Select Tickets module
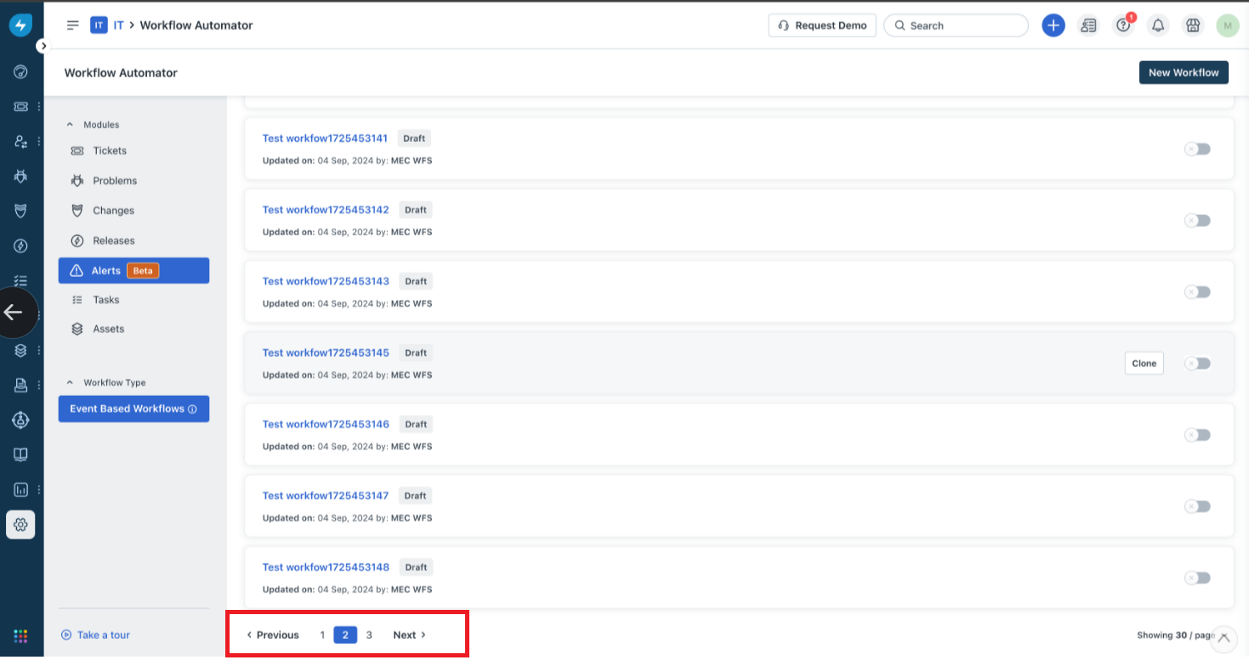Screen dimensions: 1249x660 [x=133, y=150]
